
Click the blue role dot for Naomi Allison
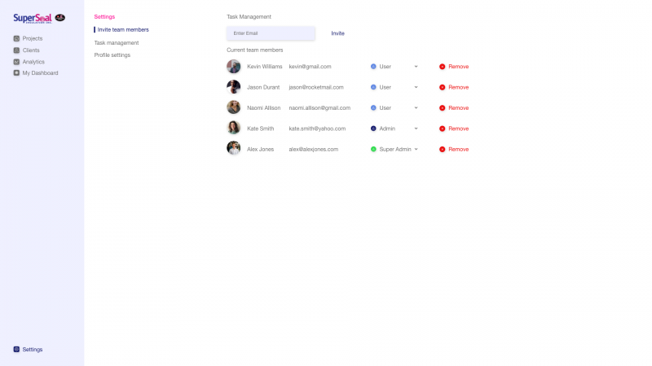(373, 108)
